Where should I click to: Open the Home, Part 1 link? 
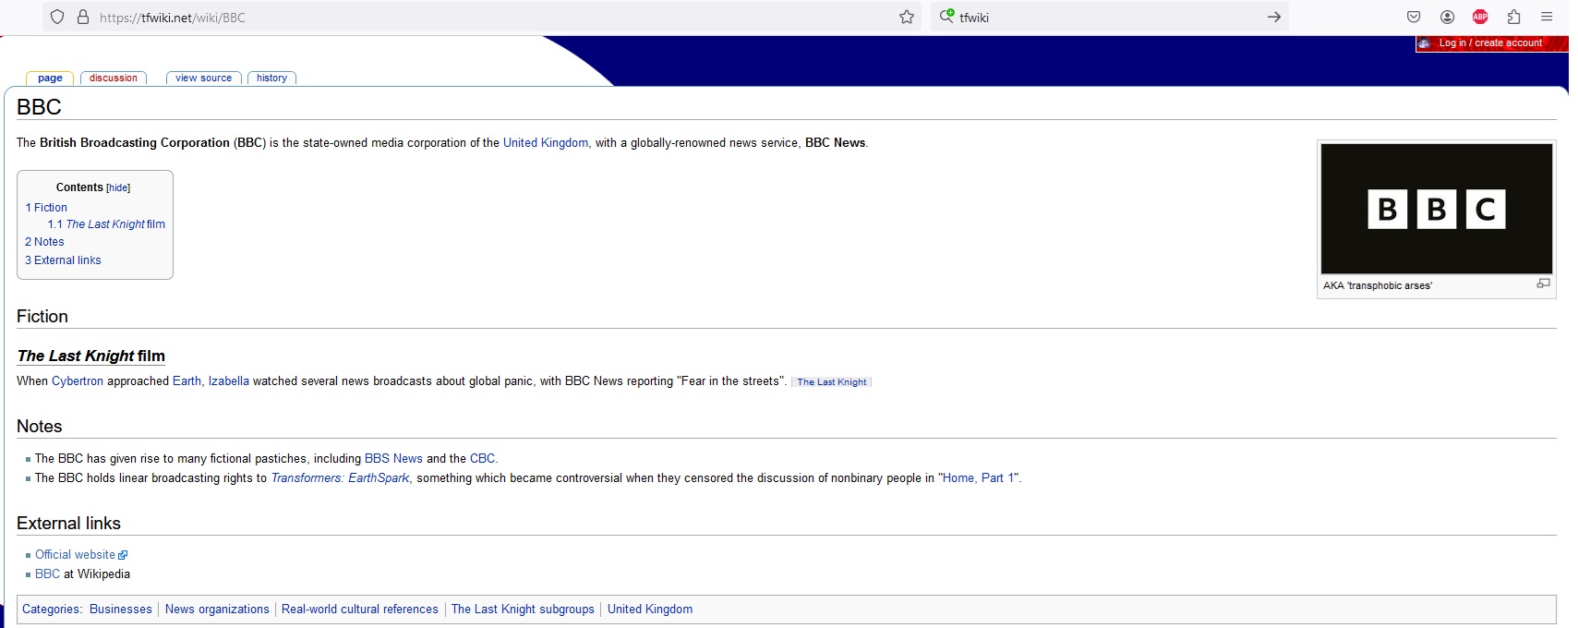978,477
